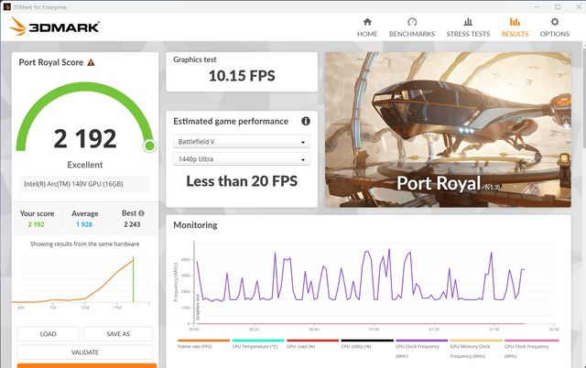586x368 pixels.
Task: Click the Your score value 2 192
Action: (37, 224)
